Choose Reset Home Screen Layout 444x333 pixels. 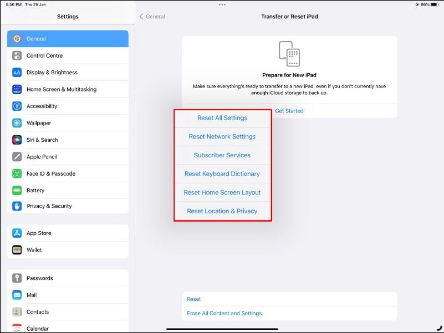[222, 193]
